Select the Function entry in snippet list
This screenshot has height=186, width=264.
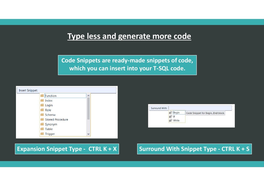[x=65, y=96]
